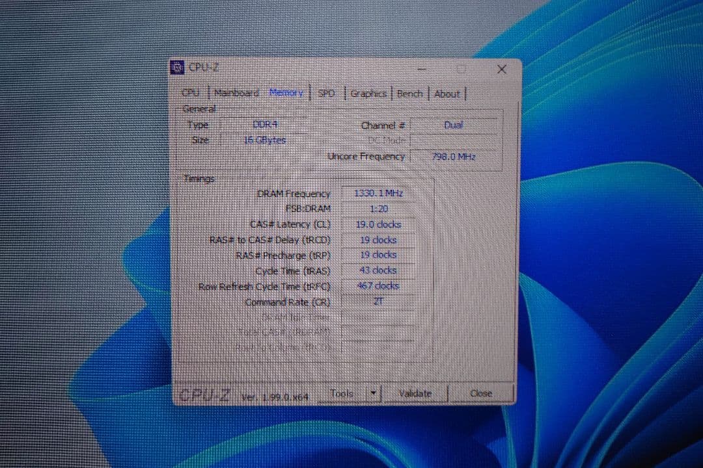
Task: Click the Command Rate value 2T
Action: click(x=376, y=302)
